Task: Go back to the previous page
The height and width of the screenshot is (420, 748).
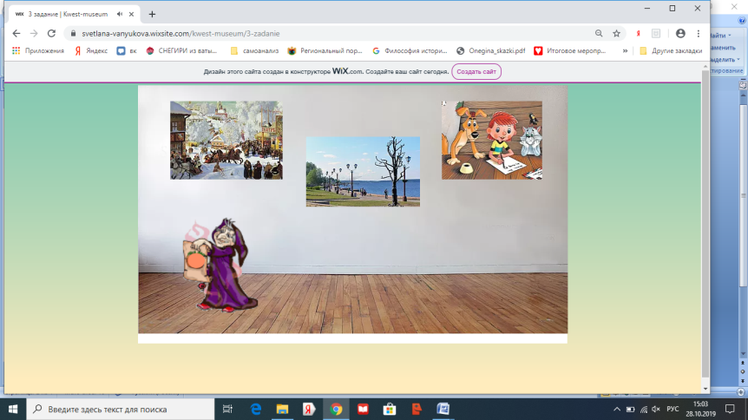Action: (16, 33)
